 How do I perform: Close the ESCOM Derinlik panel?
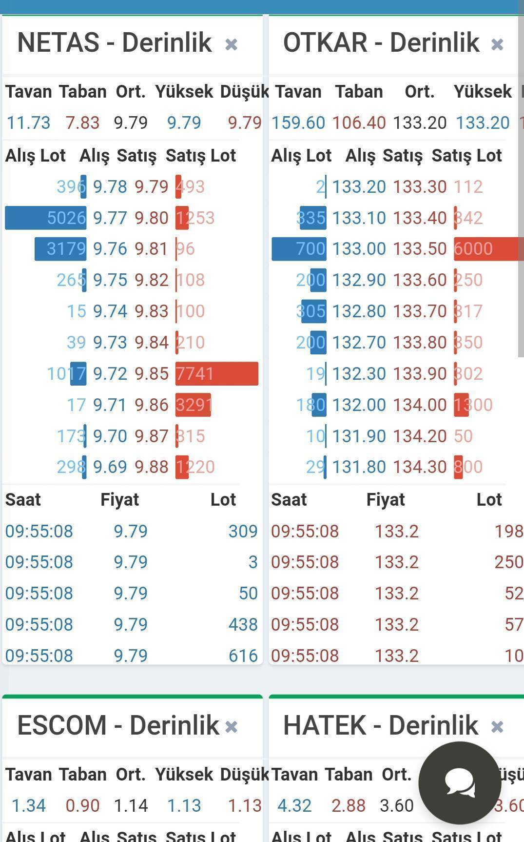(231, 727)
